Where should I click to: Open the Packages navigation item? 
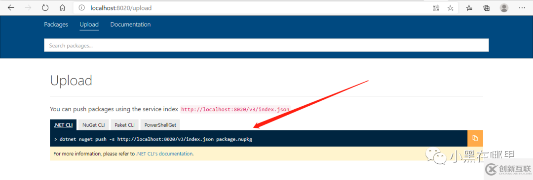tap(56, 25)
